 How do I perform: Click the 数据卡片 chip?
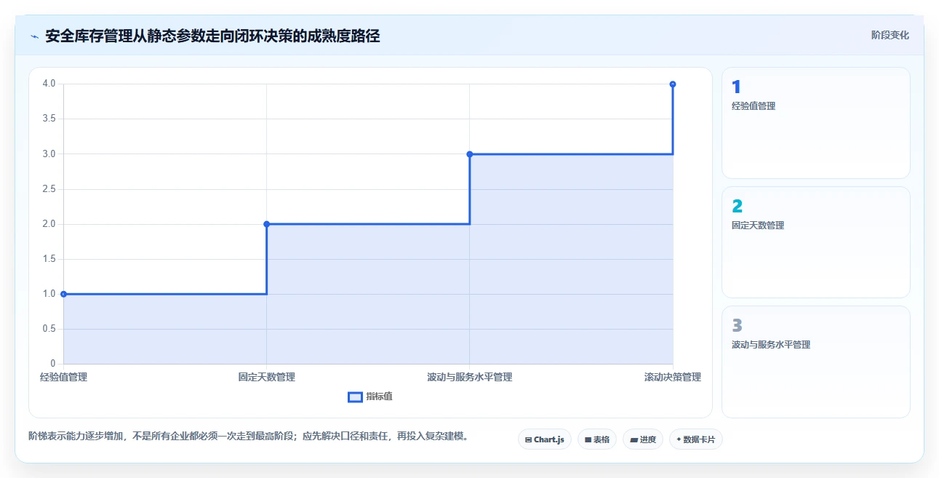point(695,439)
